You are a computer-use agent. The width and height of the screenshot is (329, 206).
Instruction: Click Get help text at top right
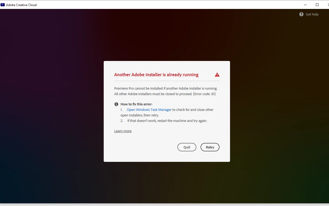(x=312, y=14)
